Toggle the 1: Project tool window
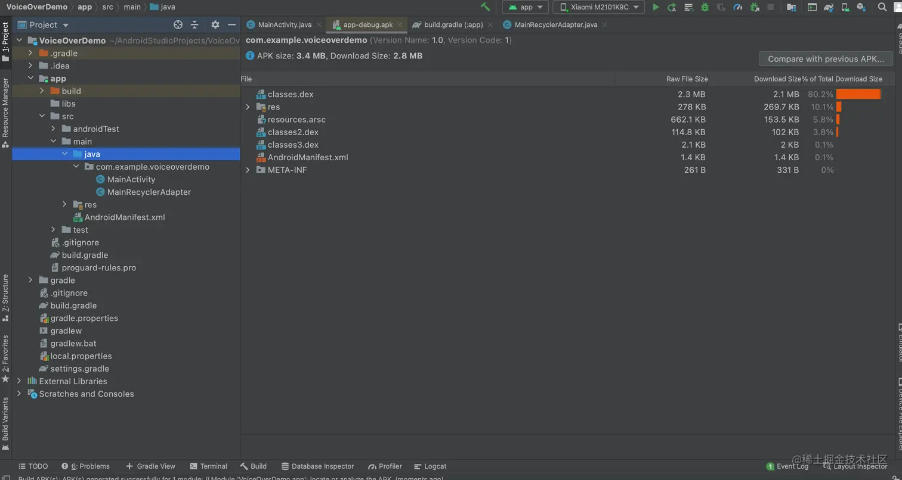 pos(5,42)
